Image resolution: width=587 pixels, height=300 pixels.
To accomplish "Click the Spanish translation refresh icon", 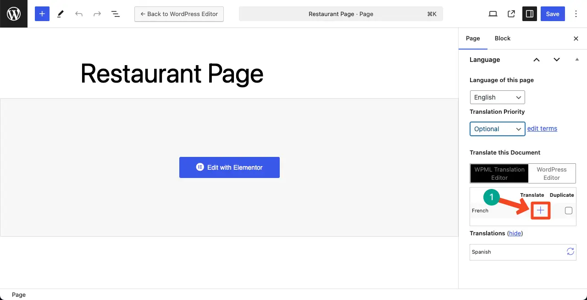I will (x=570, y=251).
